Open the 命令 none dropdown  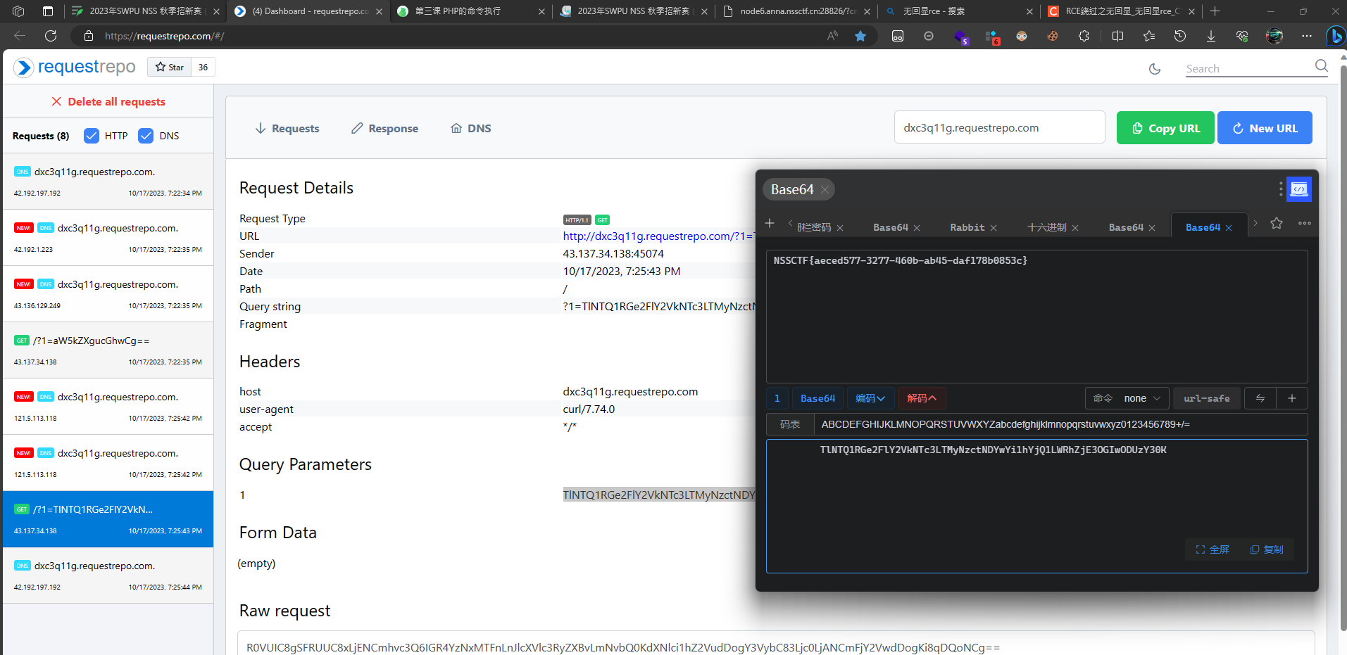pos(1127,398)
